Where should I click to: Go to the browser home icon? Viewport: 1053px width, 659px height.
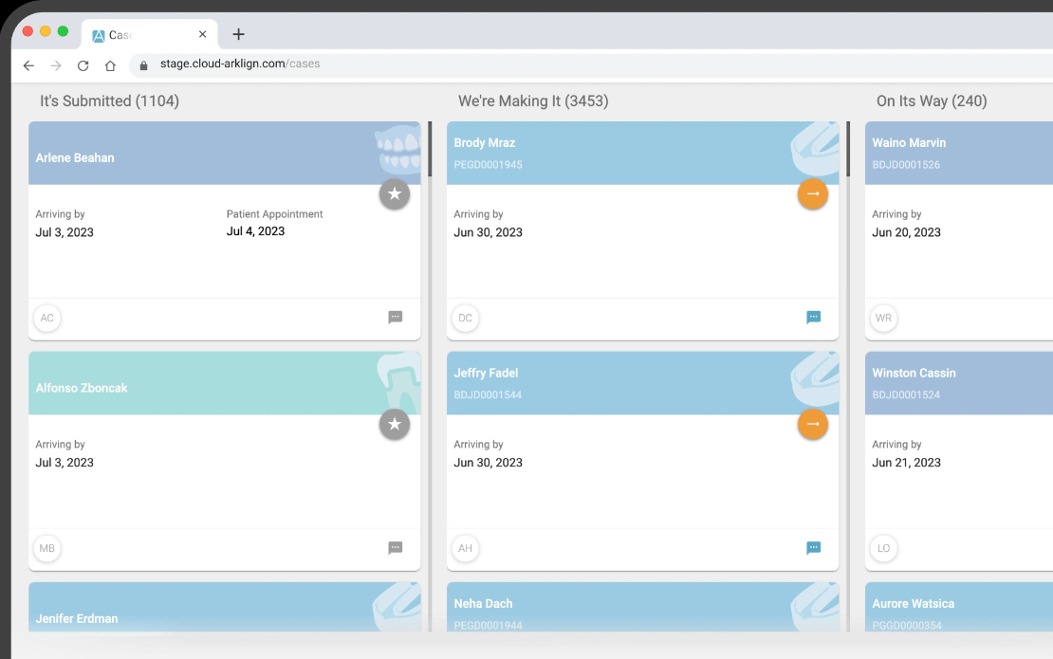pyautogui.click(x=110, y=65)
